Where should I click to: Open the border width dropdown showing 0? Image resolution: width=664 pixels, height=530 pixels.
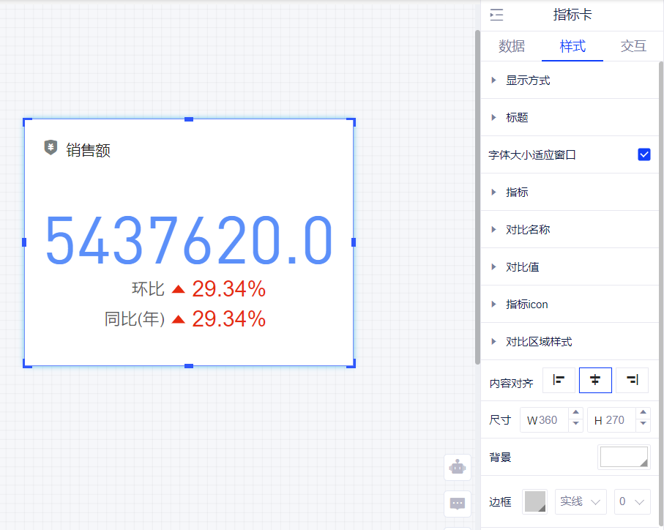[x=632, y=501]
